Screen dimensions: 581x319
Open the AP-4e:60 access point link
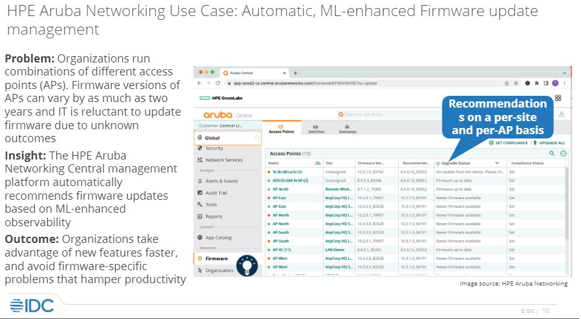coord(280,189)
